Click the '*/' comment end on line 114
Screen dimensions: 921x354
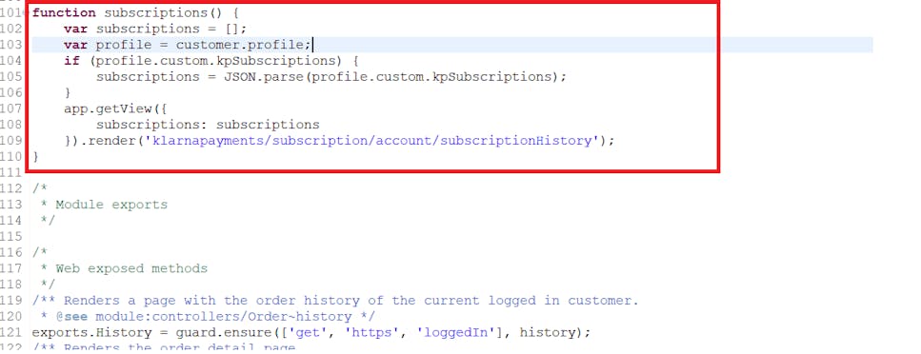point(48,220)
